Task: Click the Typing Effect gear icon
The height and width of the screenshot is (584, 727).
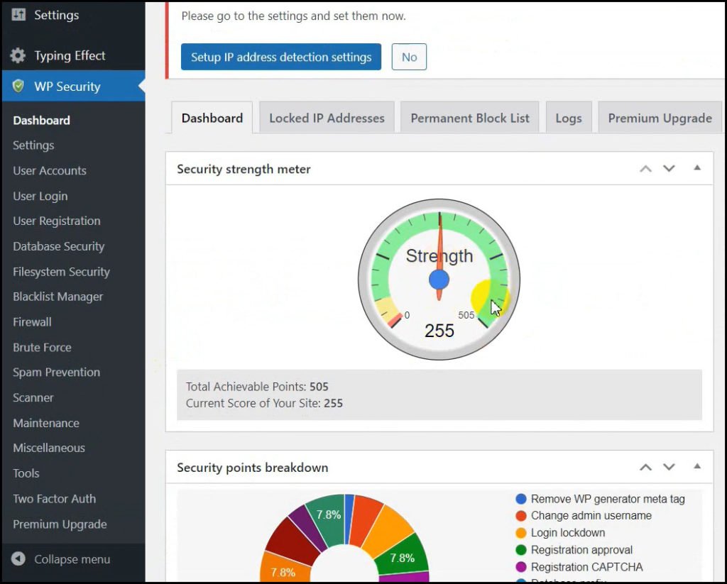Action: [x=18, y=56]
